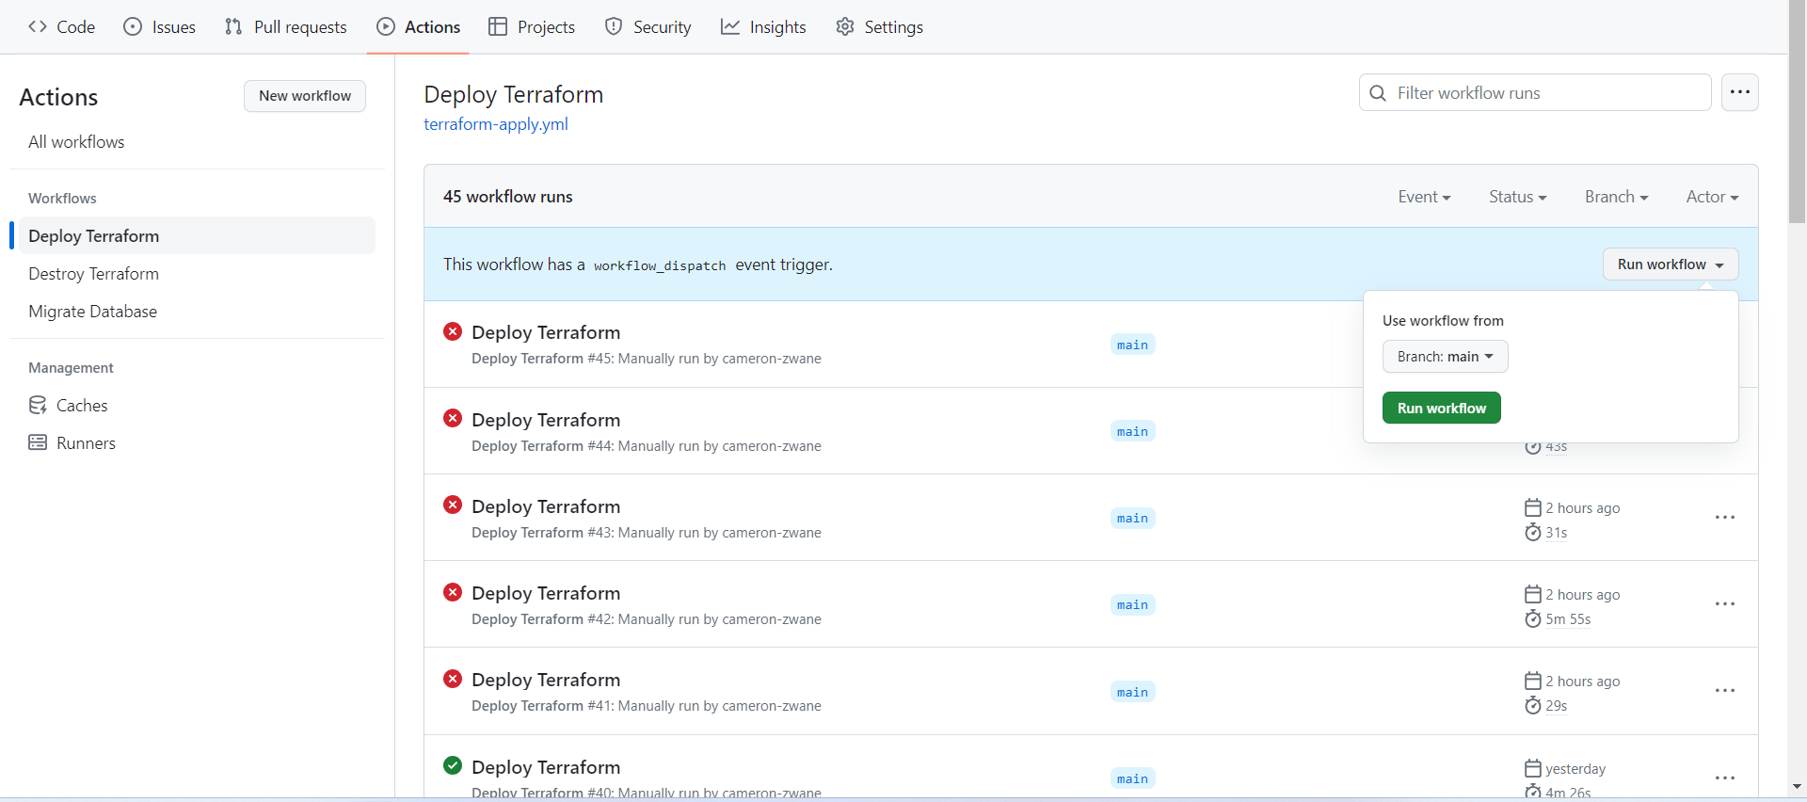Viewport: 1807px width, 802px height.
Task: Open the Issues tab
Action: click(x=160, y=27)
